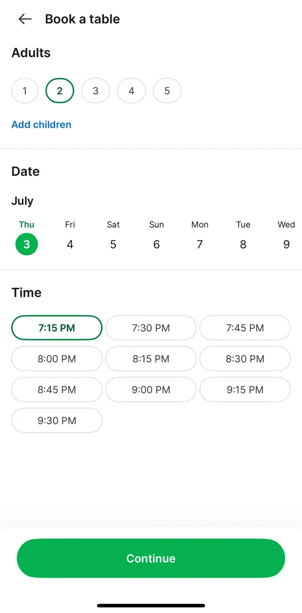Pick 5 adults for the table
Image resolution: width=302 pixels, height=613 pixels.
pyautogui.click(x=167, y=91)
